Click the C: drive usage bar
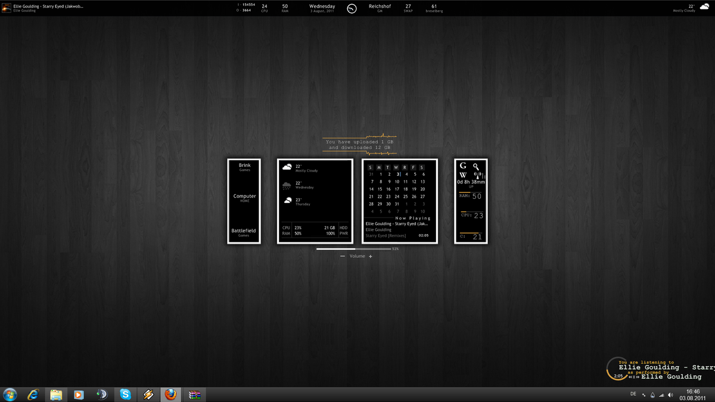Viewport: 715px width, 402px height. point(471,233)
